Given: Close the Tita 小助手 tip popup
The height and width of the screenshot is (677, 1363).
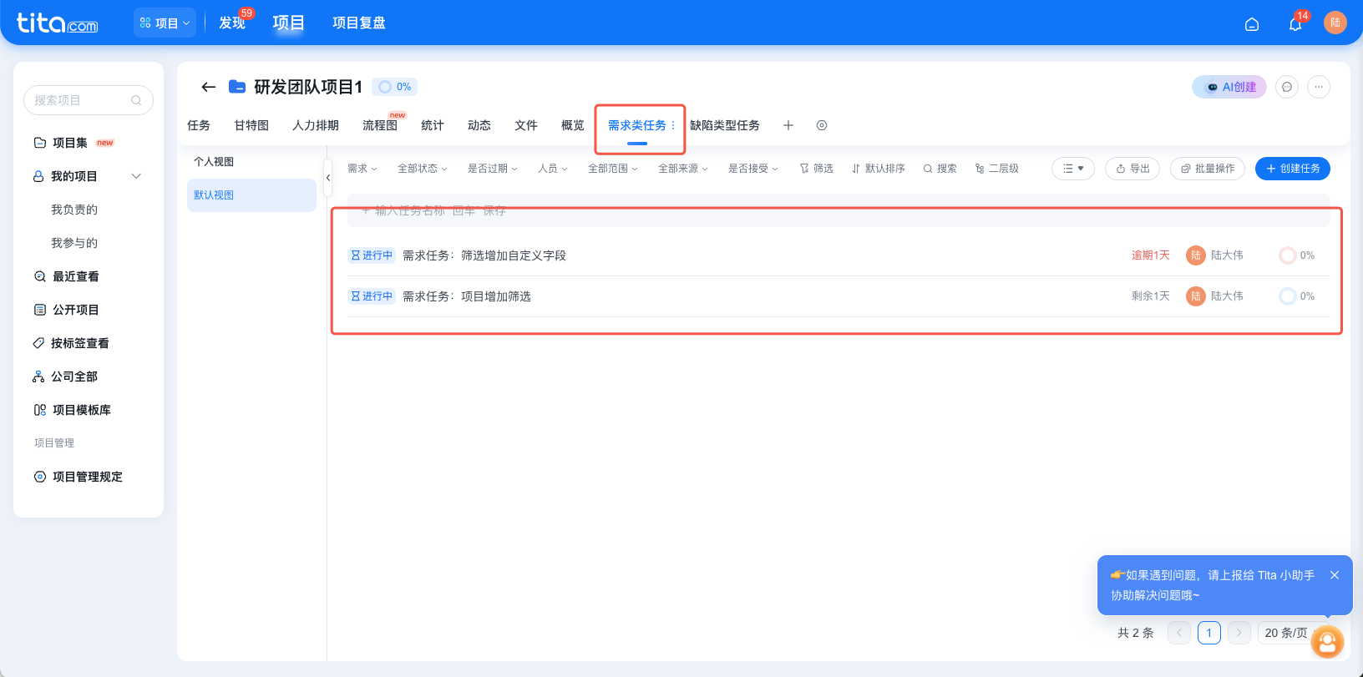Looking at the screenshot, I should pos(1335,575).
